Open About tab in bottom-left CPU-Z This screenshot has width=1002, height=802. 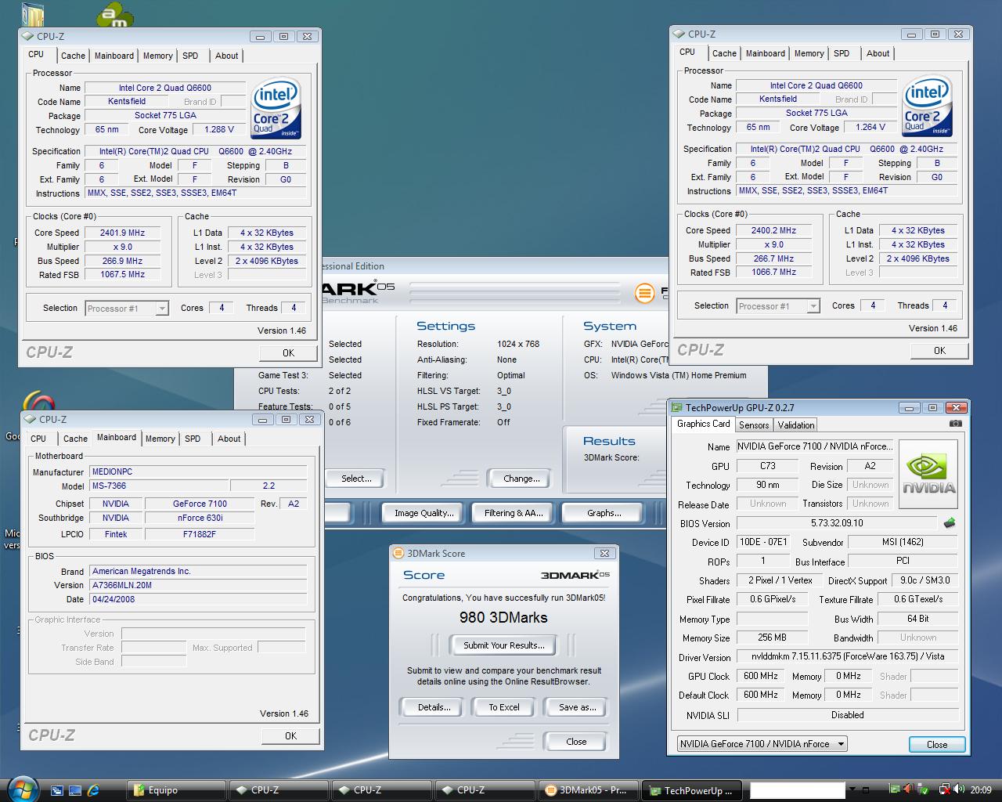(229, 439)
